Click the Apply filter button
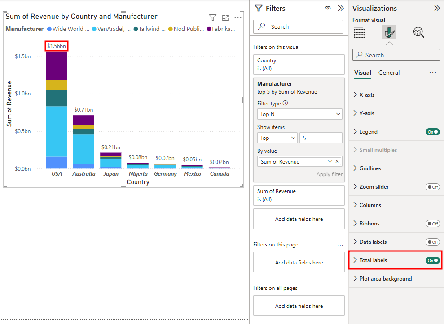This screenshot has width=444, height=324. coord(329,174)
